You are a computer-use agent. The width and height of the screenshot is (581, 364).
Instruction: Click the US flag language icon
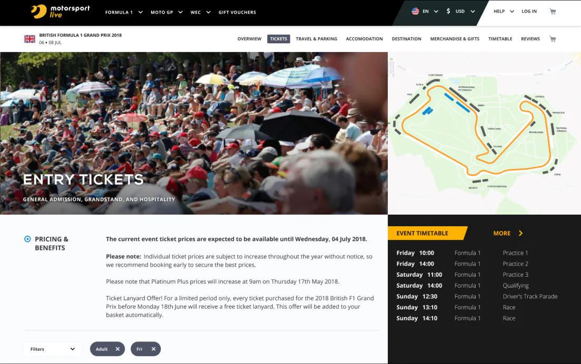415,11
